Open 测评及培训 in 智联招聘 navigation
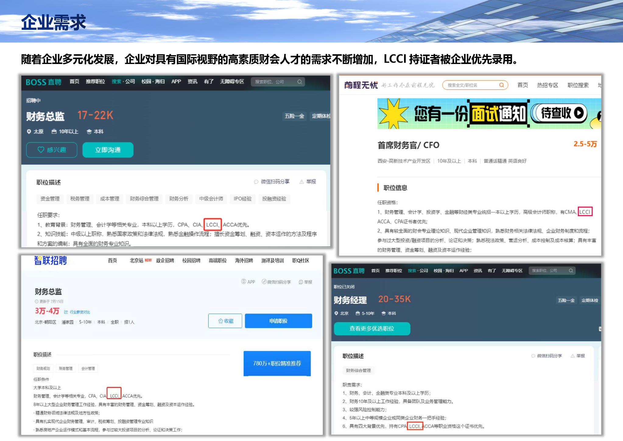 click(273, 261)
